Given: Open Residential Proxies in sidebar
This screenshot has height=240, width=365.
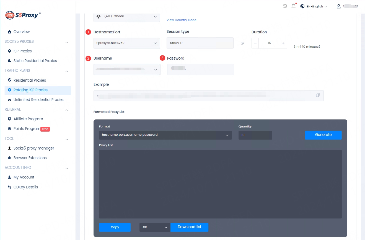Looking at the screenshot, I should (x=30, y=80).
